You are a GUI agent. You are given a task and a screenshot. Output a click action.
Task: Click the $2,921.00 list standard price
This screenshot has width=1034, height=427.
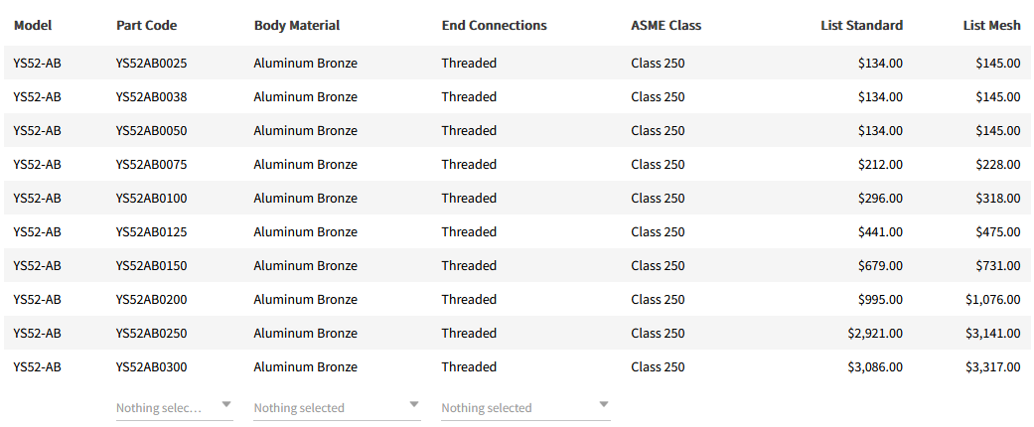coord(875,333)
